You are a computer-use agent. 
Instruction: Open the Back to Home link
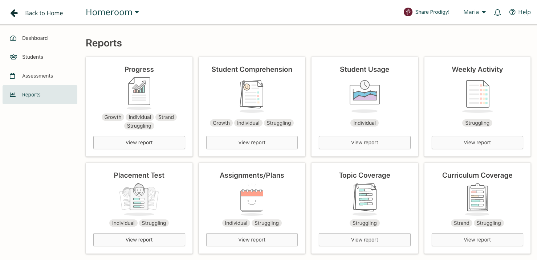point(44,13)
